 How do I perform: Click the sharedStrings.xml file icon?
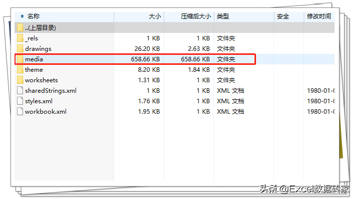coord(20,90)
